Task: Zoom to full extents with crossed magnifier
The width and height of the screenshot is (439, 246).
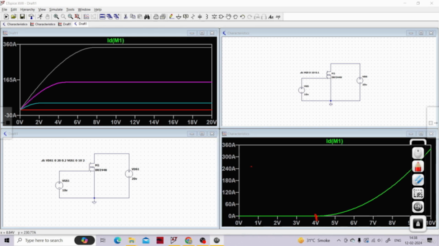Action: (78, 16)
